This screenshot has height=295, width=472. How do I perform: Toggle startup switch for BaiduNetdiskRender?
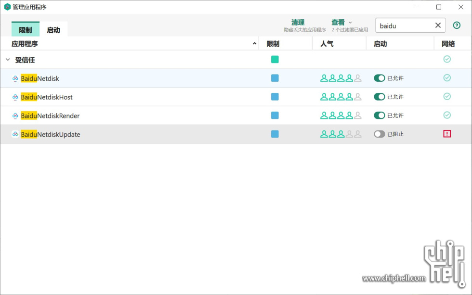point(380,115)
